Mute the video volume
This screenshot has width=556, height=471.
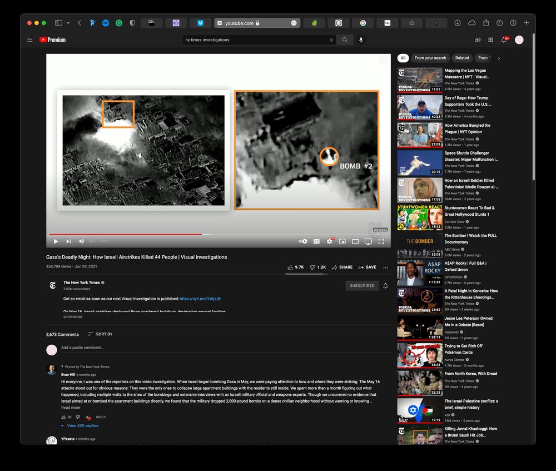pos(81,241)
